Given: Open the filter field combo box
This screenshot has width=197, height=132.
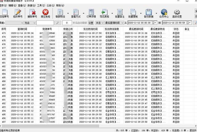Looking at the screenshot, I should click(14, 23).
